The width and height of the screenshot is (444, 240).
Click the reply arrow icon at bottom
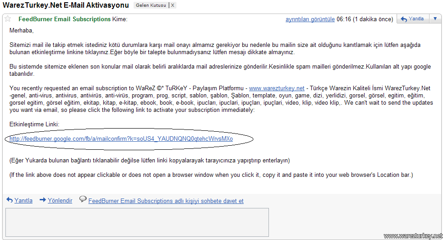click(x=9, y=200)
